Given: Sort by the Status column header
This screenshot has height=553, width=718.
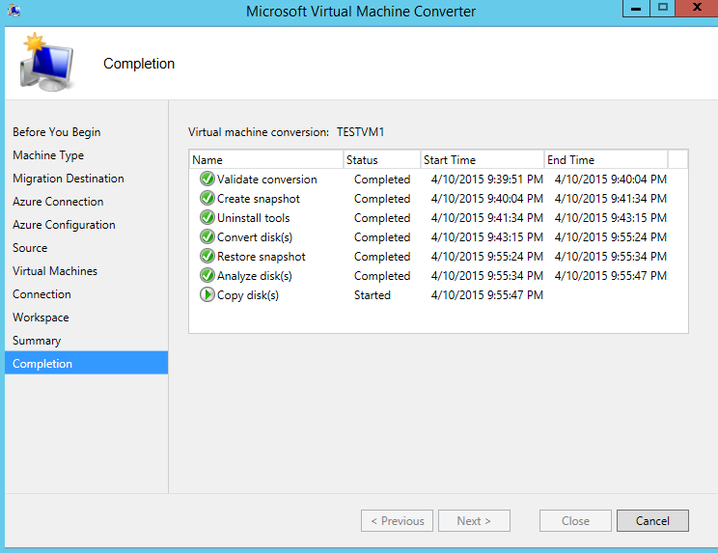Looking at the screenshot, I should click(x=382, y=160).
